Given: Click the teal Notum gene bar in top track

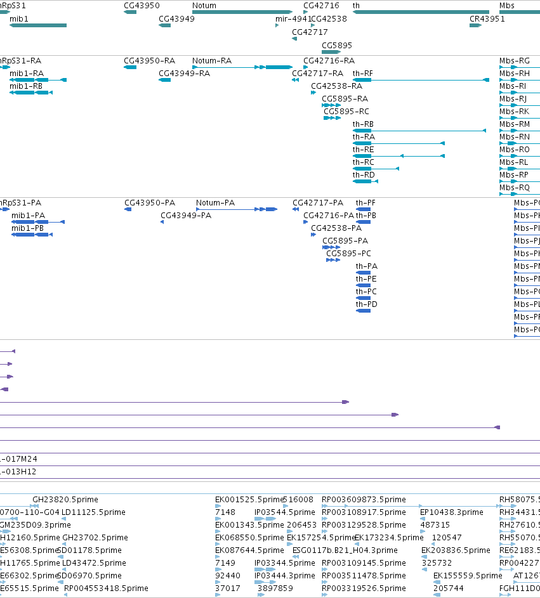Looking at the screenshot, I should point(242,12).
